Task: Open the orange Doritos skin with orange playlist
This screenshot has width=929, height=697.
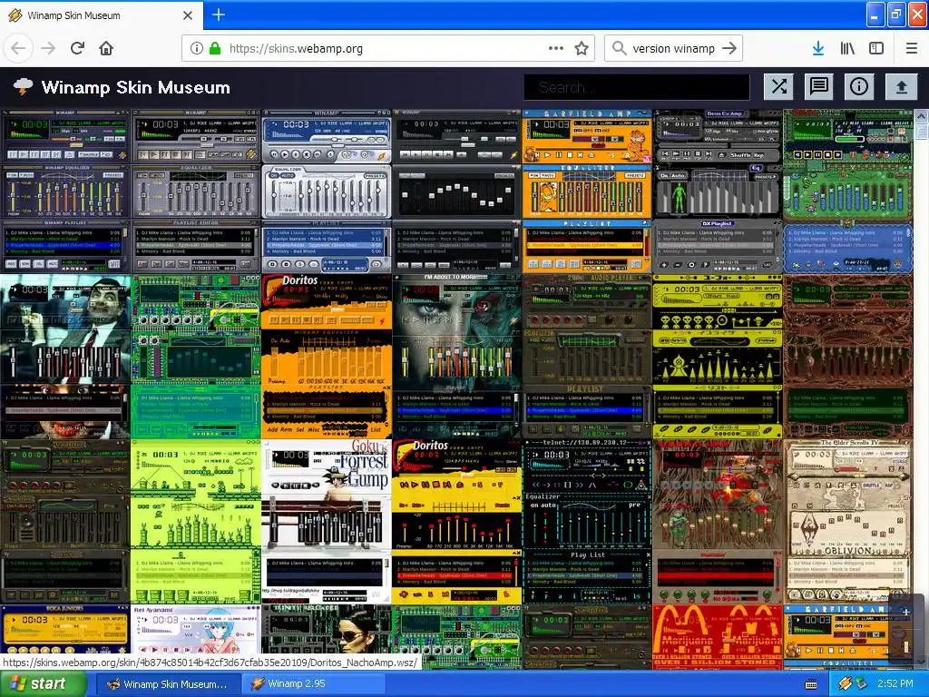Action: pos(326,356)
